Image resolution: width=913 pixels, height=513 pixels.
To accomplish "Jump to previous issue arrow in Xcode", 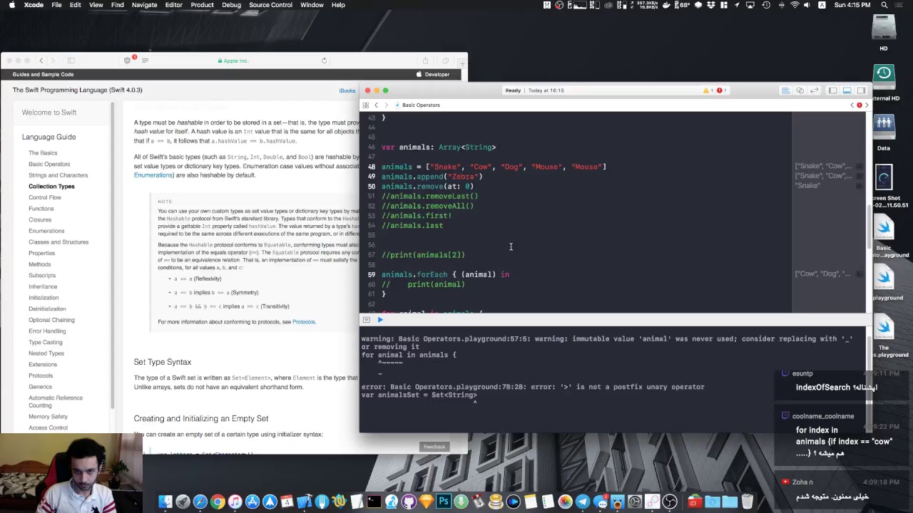I will 852,105.
